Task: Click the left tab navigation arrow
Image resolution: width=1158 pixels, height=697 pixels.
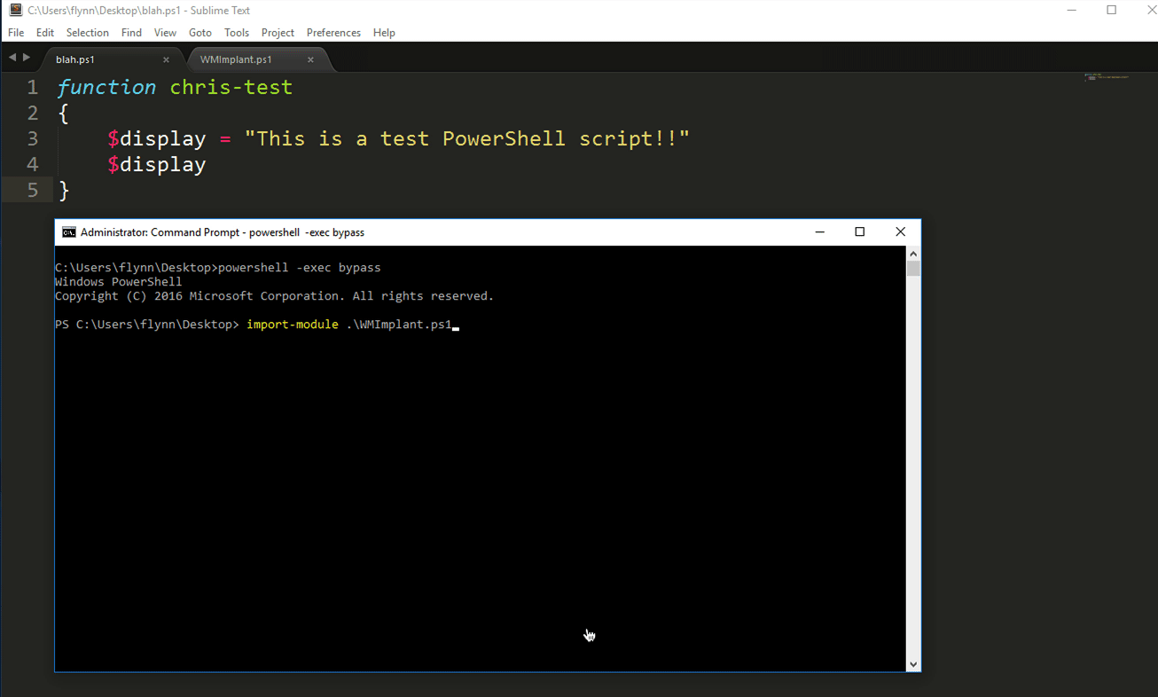Action: coord(12,58)
